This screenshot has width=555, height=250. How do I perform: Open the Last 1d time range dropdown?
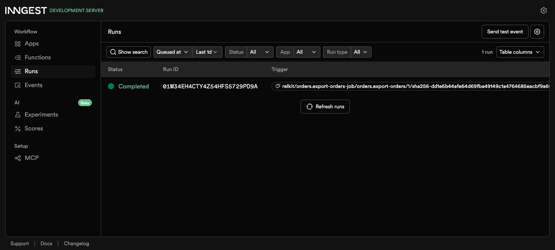(x=207, y=52)
